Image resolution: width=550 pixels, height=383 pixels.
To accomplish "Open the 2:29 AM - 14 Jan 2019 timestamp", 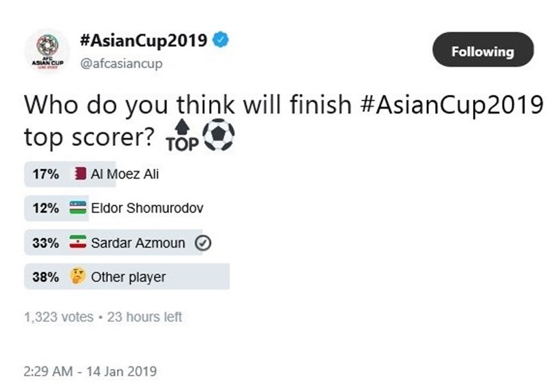I will pyautogui.click(x=90, y=371).
